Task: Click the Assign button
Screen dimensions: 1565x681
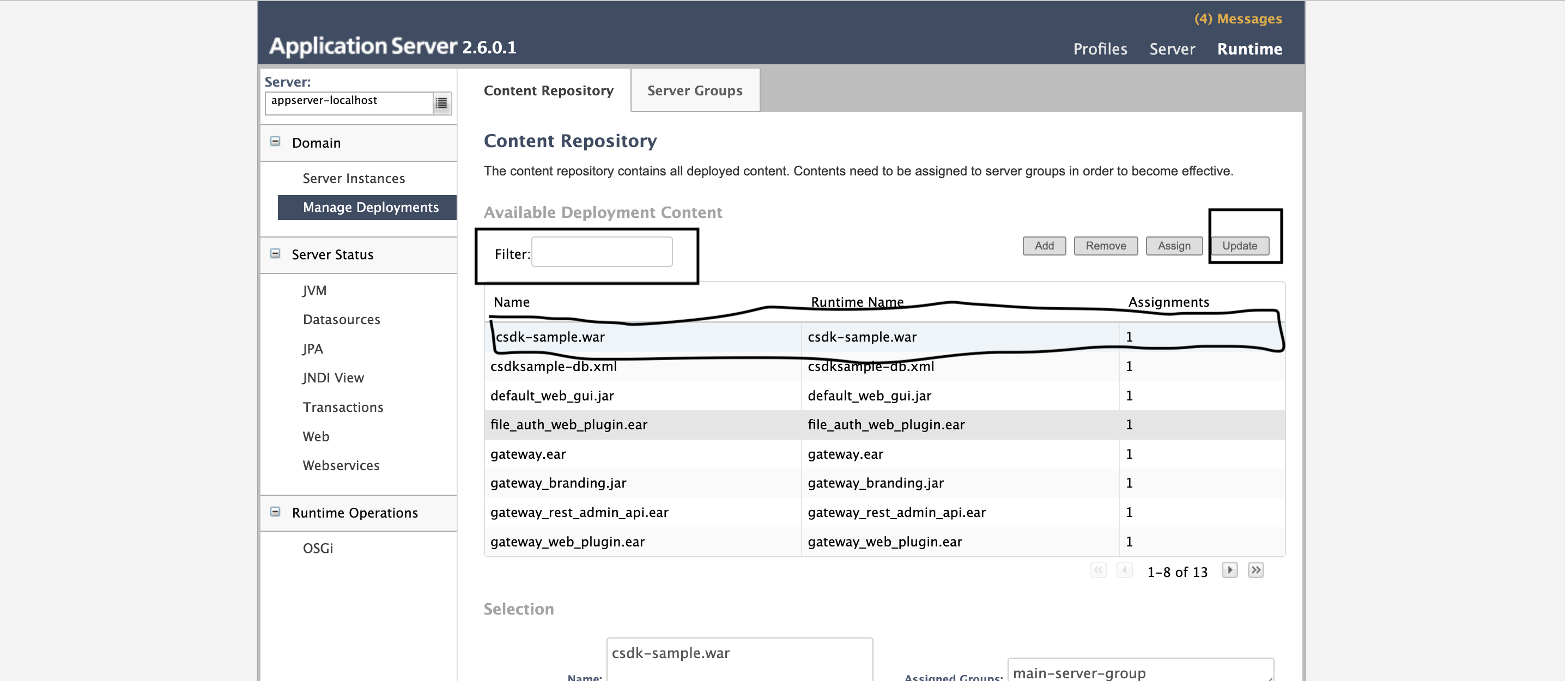Action: click(1174, 245)
